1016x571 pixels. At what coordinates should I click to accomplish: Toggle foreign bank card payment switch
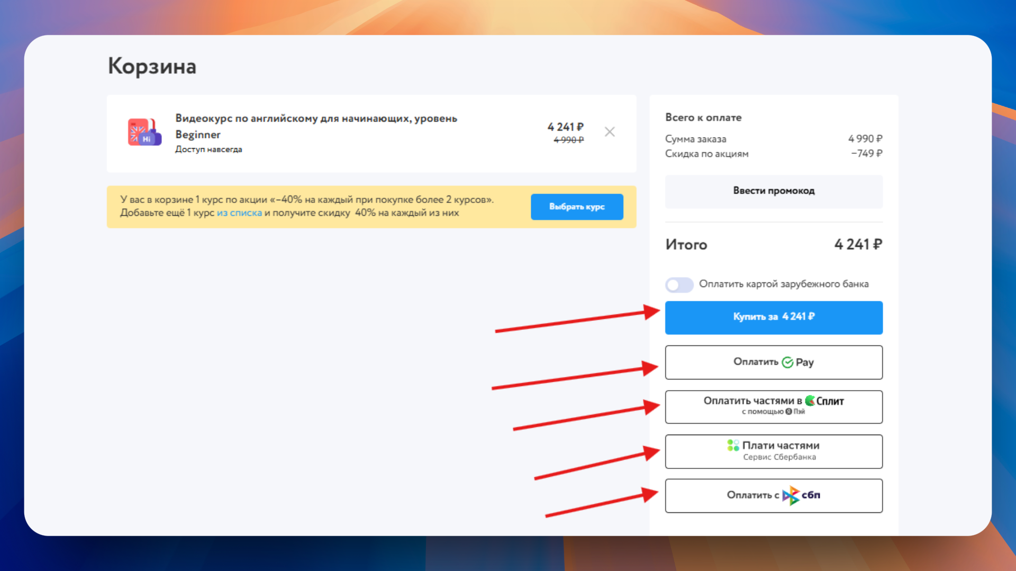(x=679, y=285)
